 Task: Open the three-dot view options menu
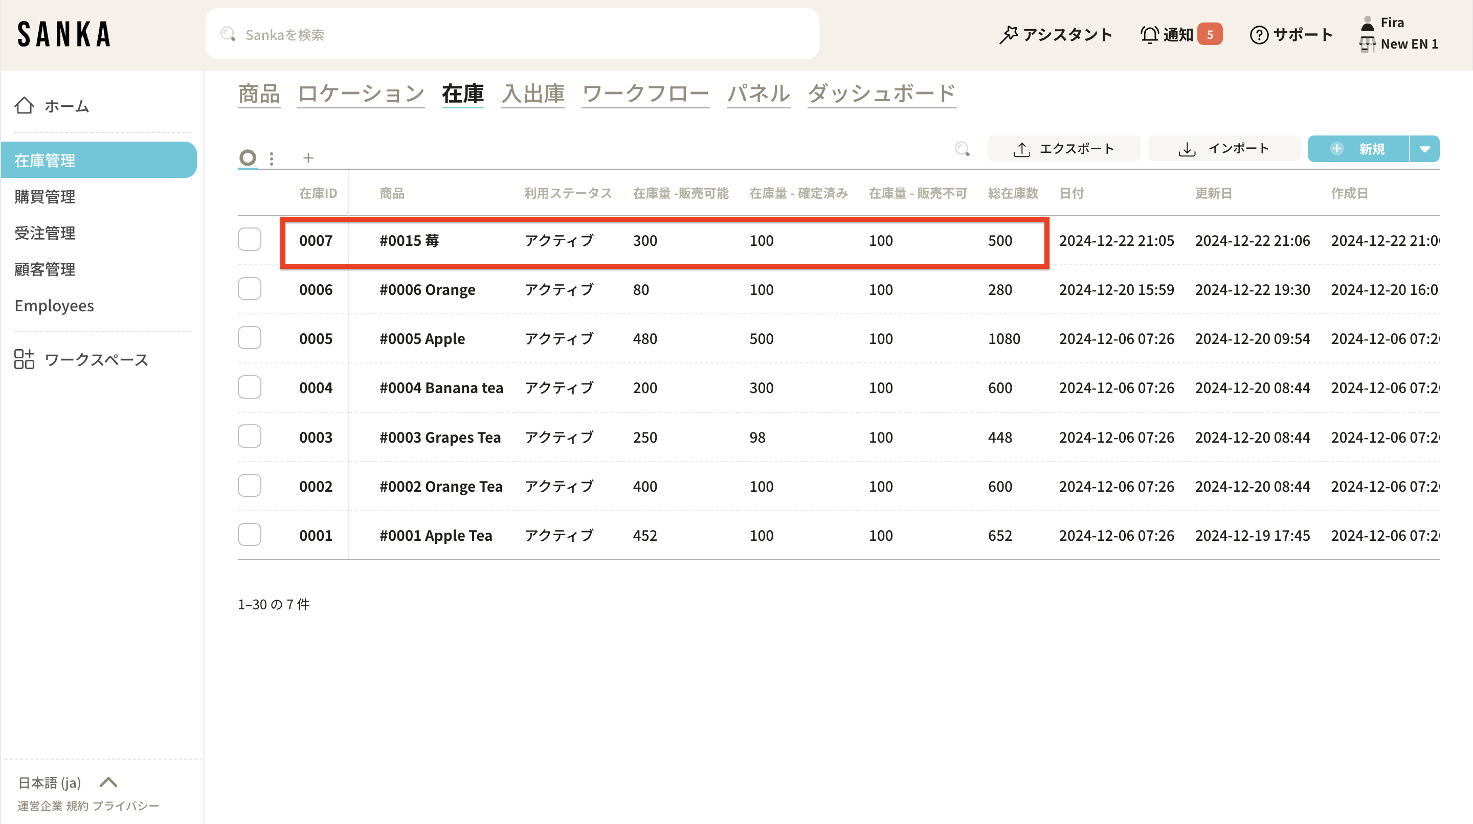tap(272, 158)
